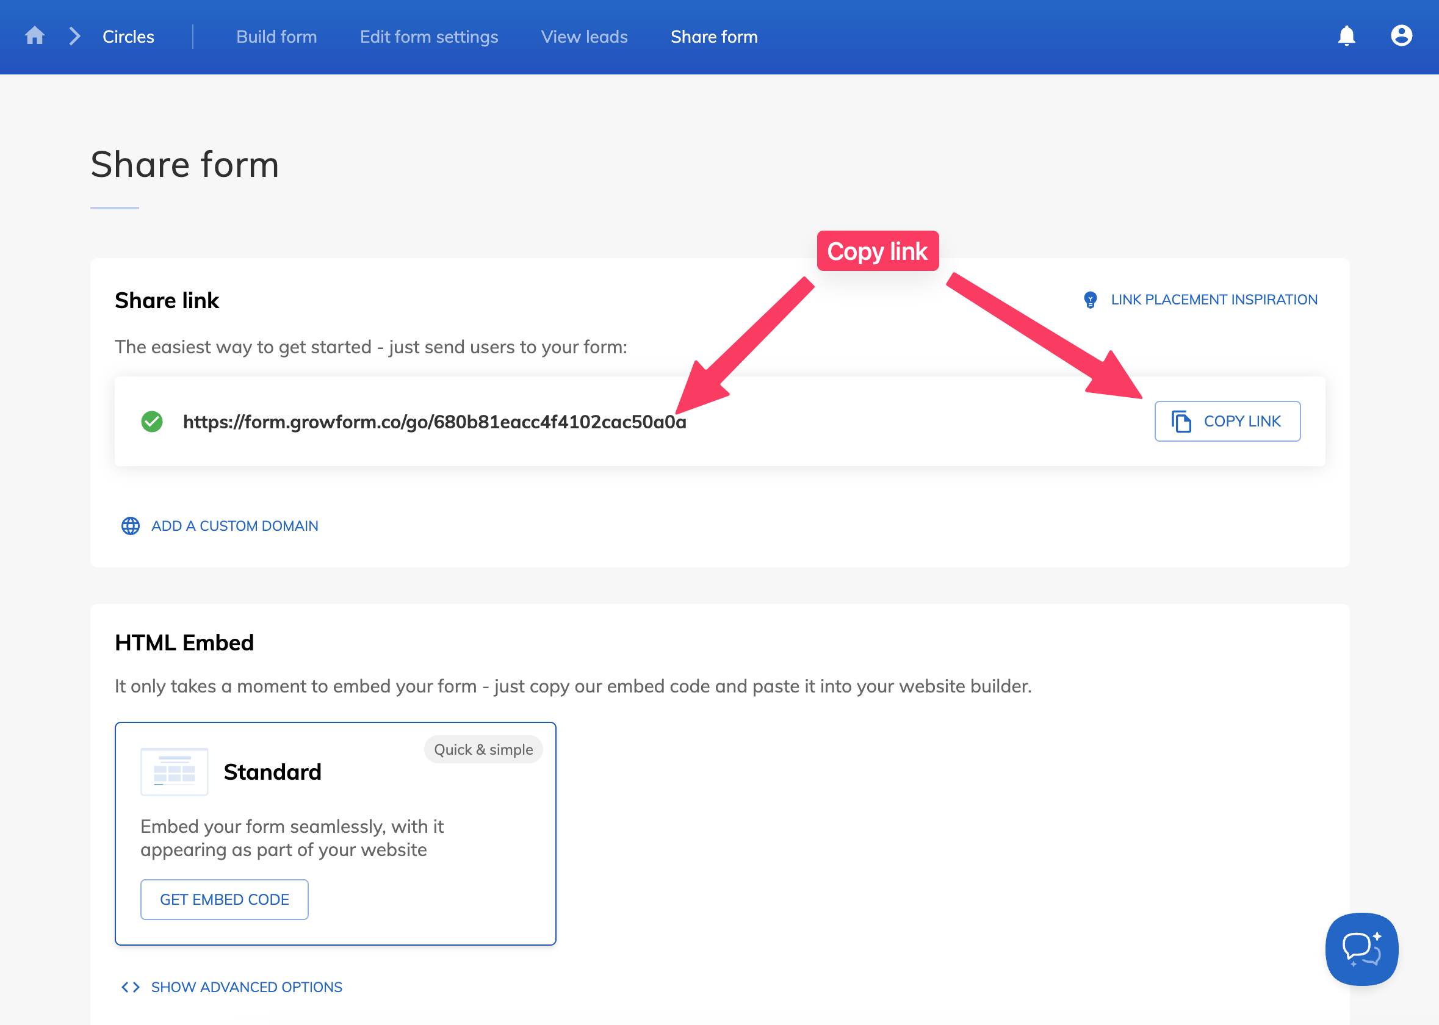
Task: Click the code brackets icon
Action: point(130,987)
